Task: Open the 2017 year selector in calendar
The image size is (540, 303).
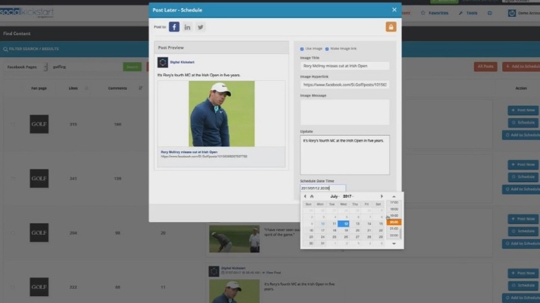Action: [348, 196]
